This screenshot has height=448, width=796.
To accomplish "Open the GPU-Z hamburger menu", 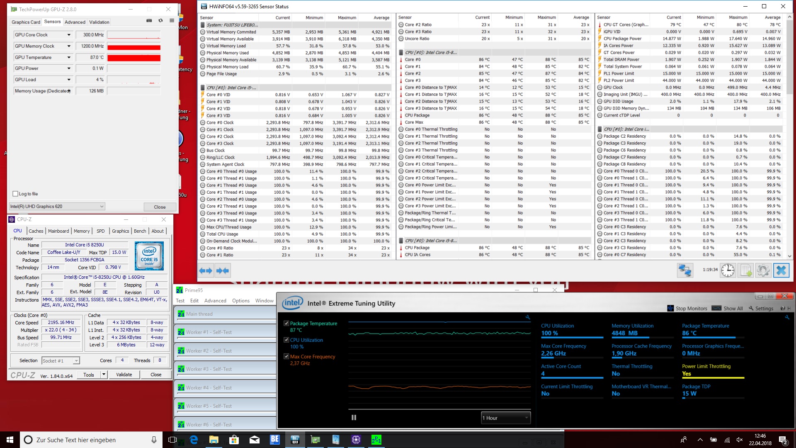I will 172,21.
